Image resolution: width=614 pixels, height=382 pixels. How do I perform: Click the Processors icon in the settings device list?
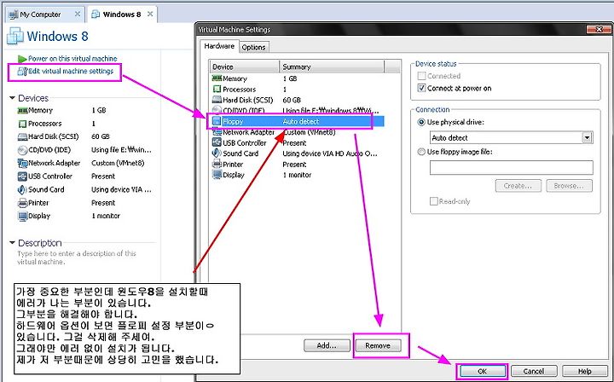[217, 90]
